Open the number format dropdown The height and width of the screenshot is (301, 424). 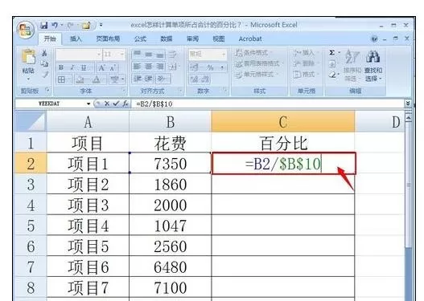pos(224,55)
